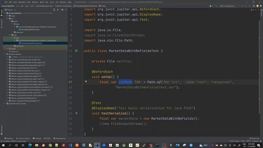Collapse setUp method fold marker line 16
The image size is (263, 148).
click(x=83, y=77)
